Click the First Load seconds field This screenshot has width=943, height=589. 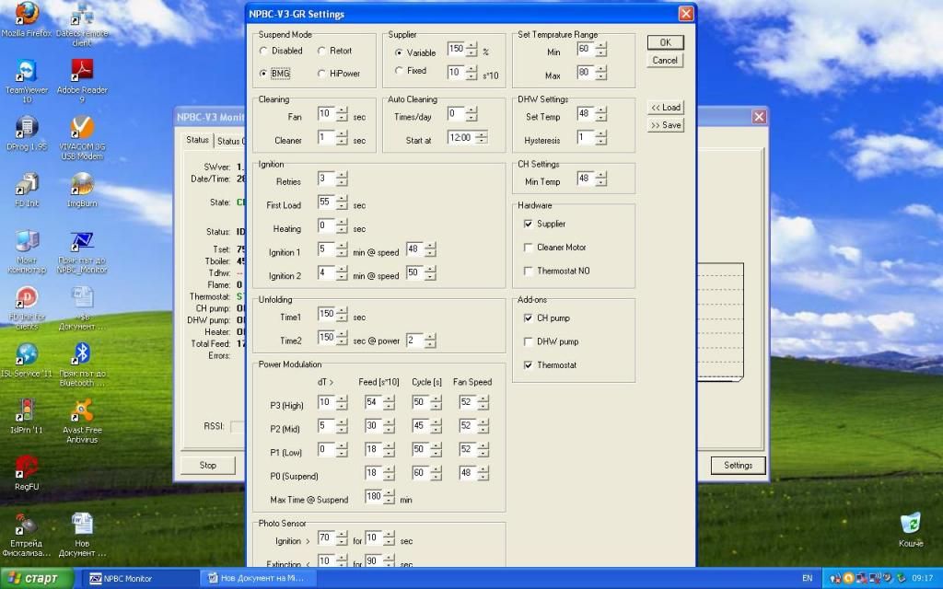tap(327, 202)
